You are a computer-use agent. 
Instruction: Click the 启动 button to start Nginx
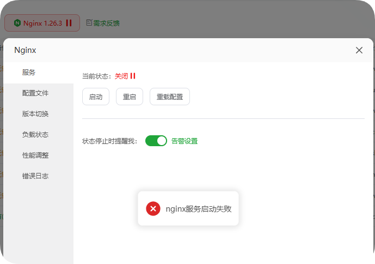click(96, 97)
